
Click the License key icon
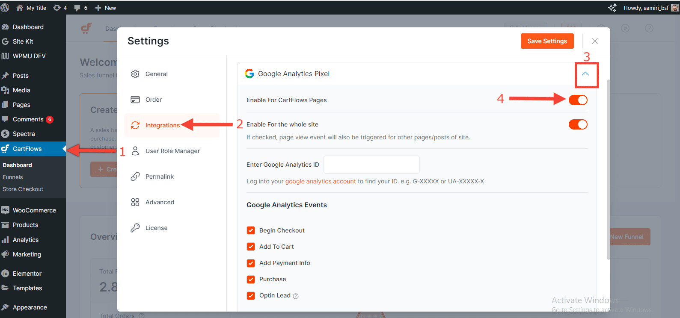pos(135,228)
